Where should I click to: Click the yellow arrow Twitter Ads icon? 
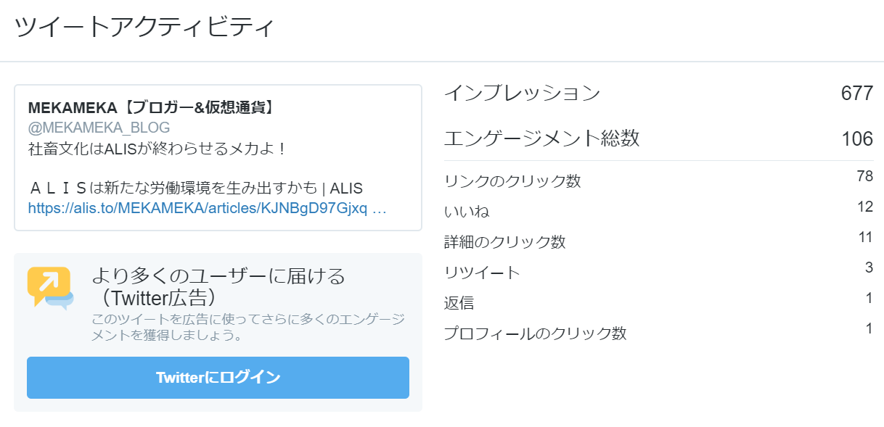click(50, 287)
